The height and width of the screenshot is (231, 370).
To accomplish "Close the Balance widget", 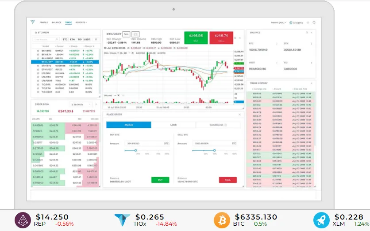I will tap(312, 33).
